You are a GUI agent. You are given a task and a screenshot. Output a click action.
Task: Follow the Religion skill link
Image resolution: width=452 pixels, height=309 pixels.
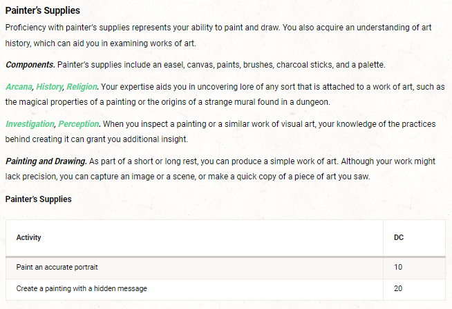82,86
